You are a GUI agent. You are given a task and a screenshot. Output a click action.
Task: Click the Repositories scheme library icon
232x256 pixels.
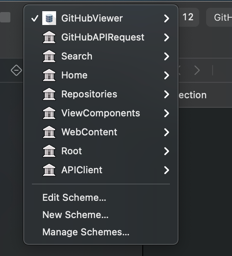tap(49, 94)
